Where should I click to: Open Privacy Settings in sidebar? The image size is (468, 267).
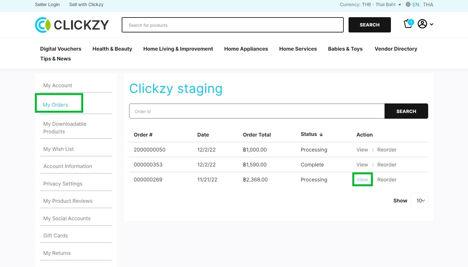click(x=63, y=184)
